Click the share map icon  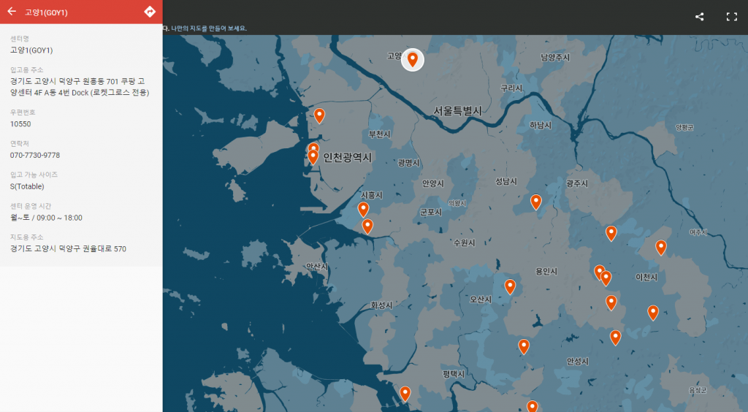coord(699,17)
